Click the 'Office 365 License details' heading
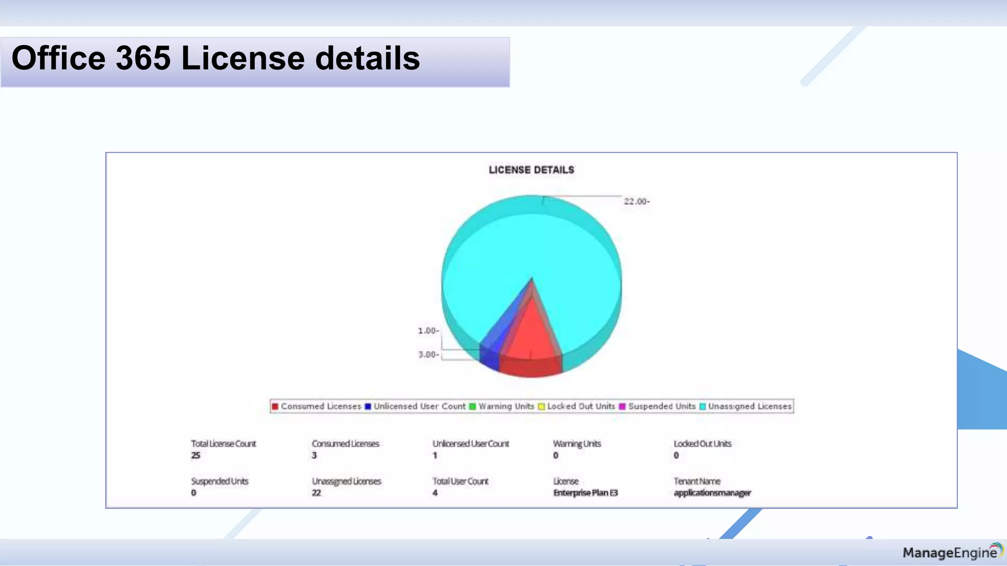The image size is (1007, 566). click(x=216, y=58)
